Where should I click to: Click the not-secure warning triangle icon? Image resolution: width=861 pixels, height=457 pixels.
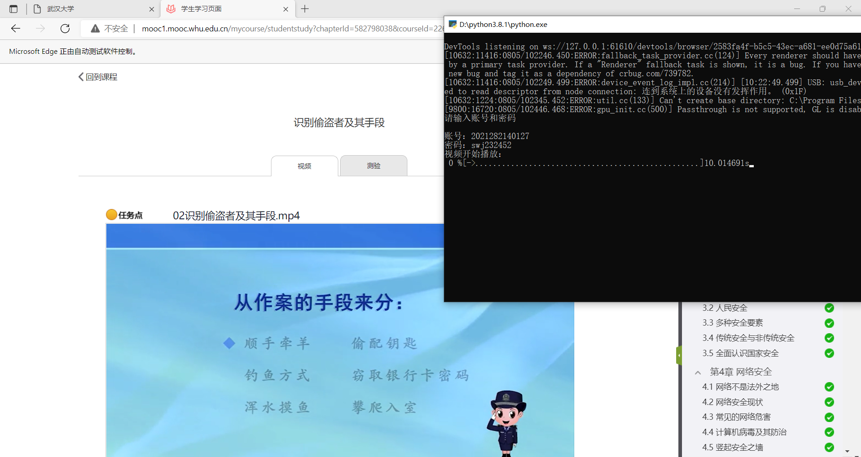tap(95, 29)
